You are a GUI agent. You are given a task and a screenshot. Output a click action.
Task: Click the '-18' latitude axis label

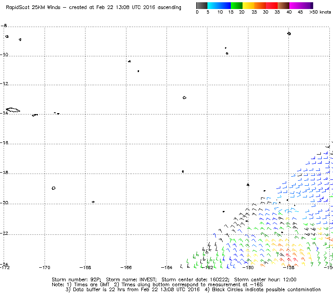pos(4,172)
